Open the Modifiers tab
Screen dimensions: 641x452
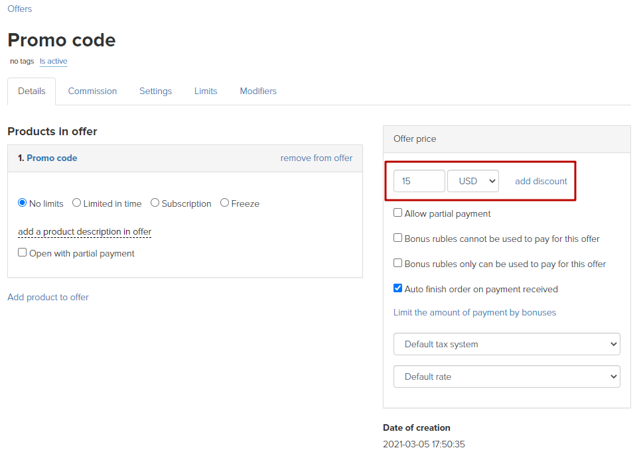click(258, 91)
